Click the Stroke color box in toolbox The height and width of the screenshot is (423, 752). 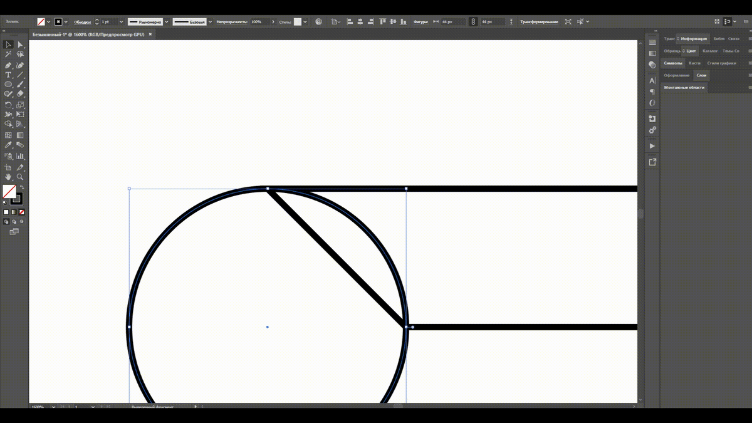coord(16,199)
